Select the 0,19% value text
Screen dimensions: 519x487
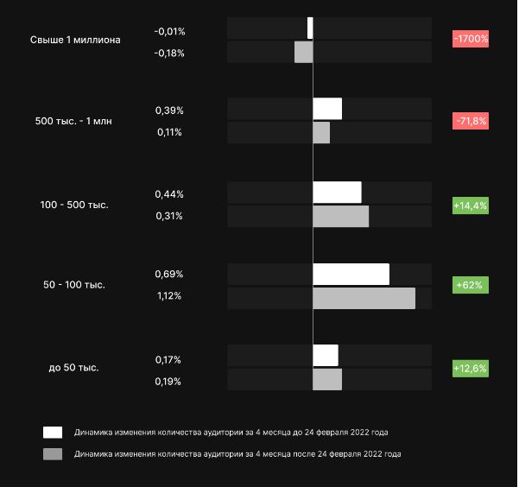pyautogui.click(x=168, y=381)
